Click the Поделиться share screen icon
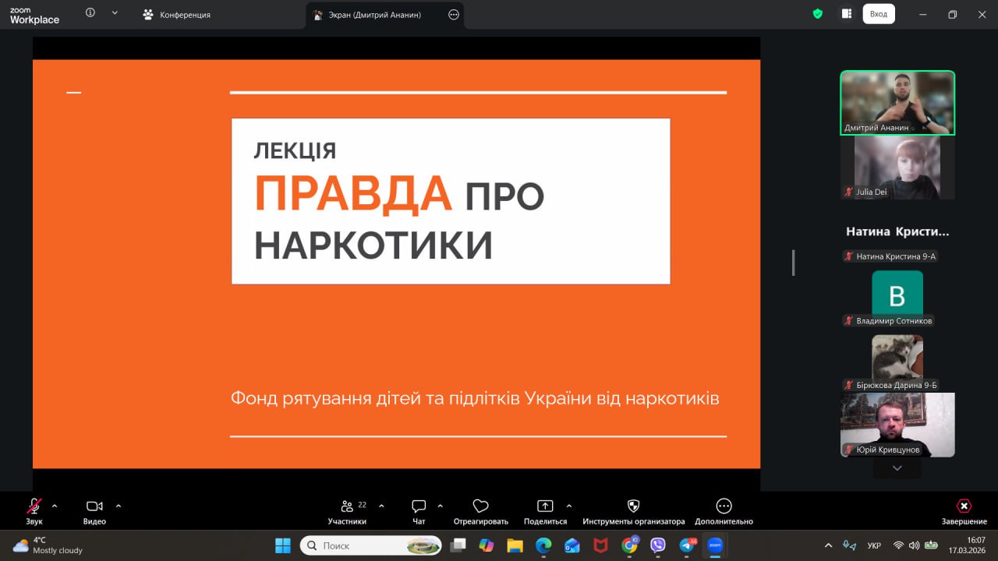Screen dimensions: 998x561 [x=545, y=508]
